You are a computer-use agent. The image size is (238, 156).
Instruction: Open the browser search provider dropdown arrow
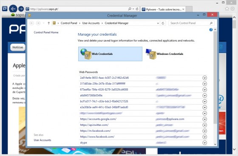[x=133, y=9]
